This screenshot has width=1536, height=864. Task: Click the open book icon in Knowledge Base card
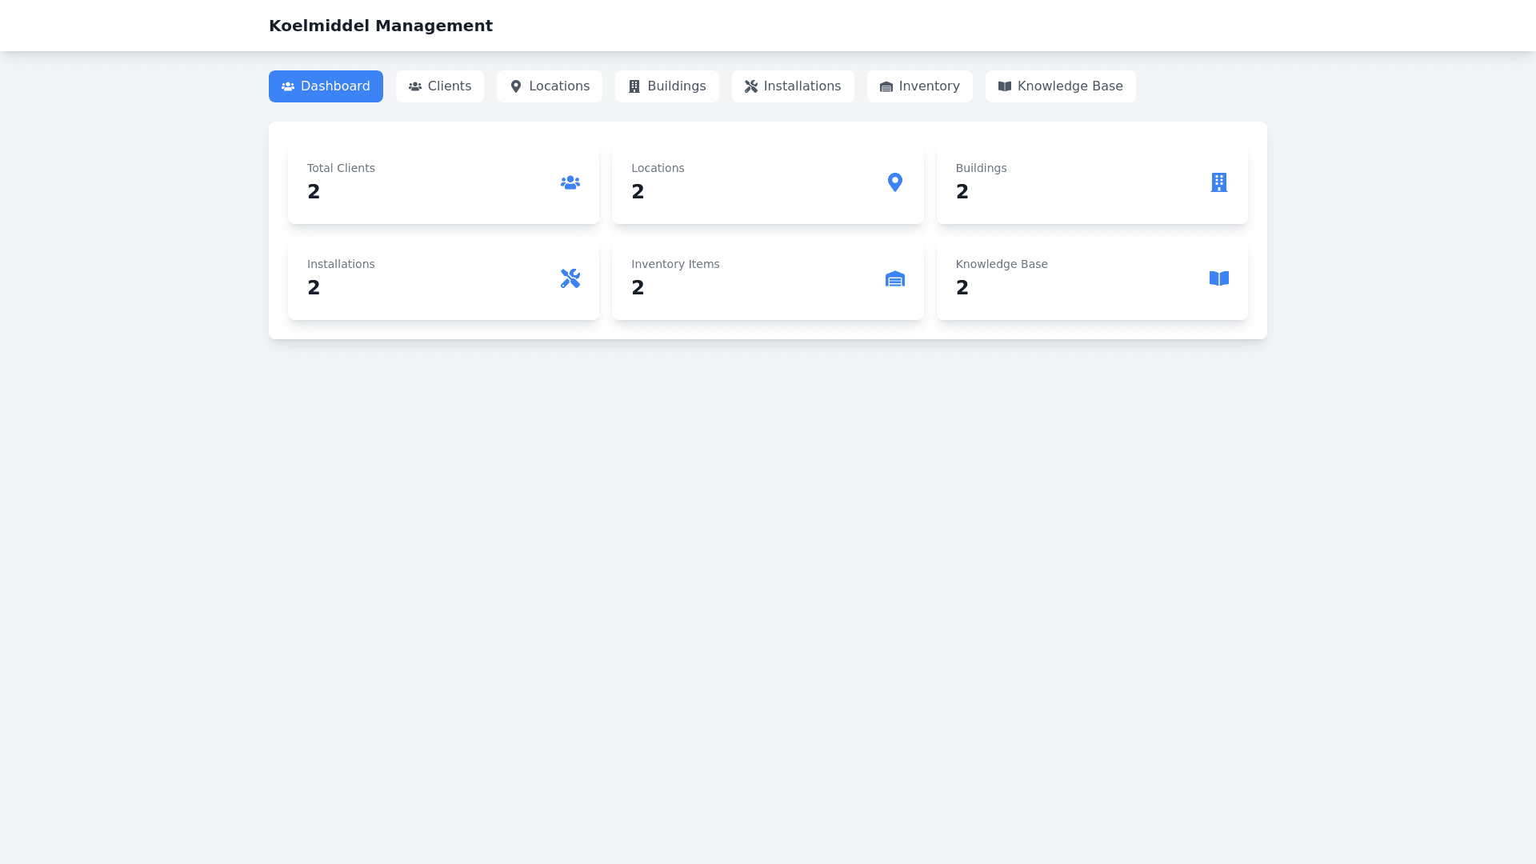[x=1218, y=278]
